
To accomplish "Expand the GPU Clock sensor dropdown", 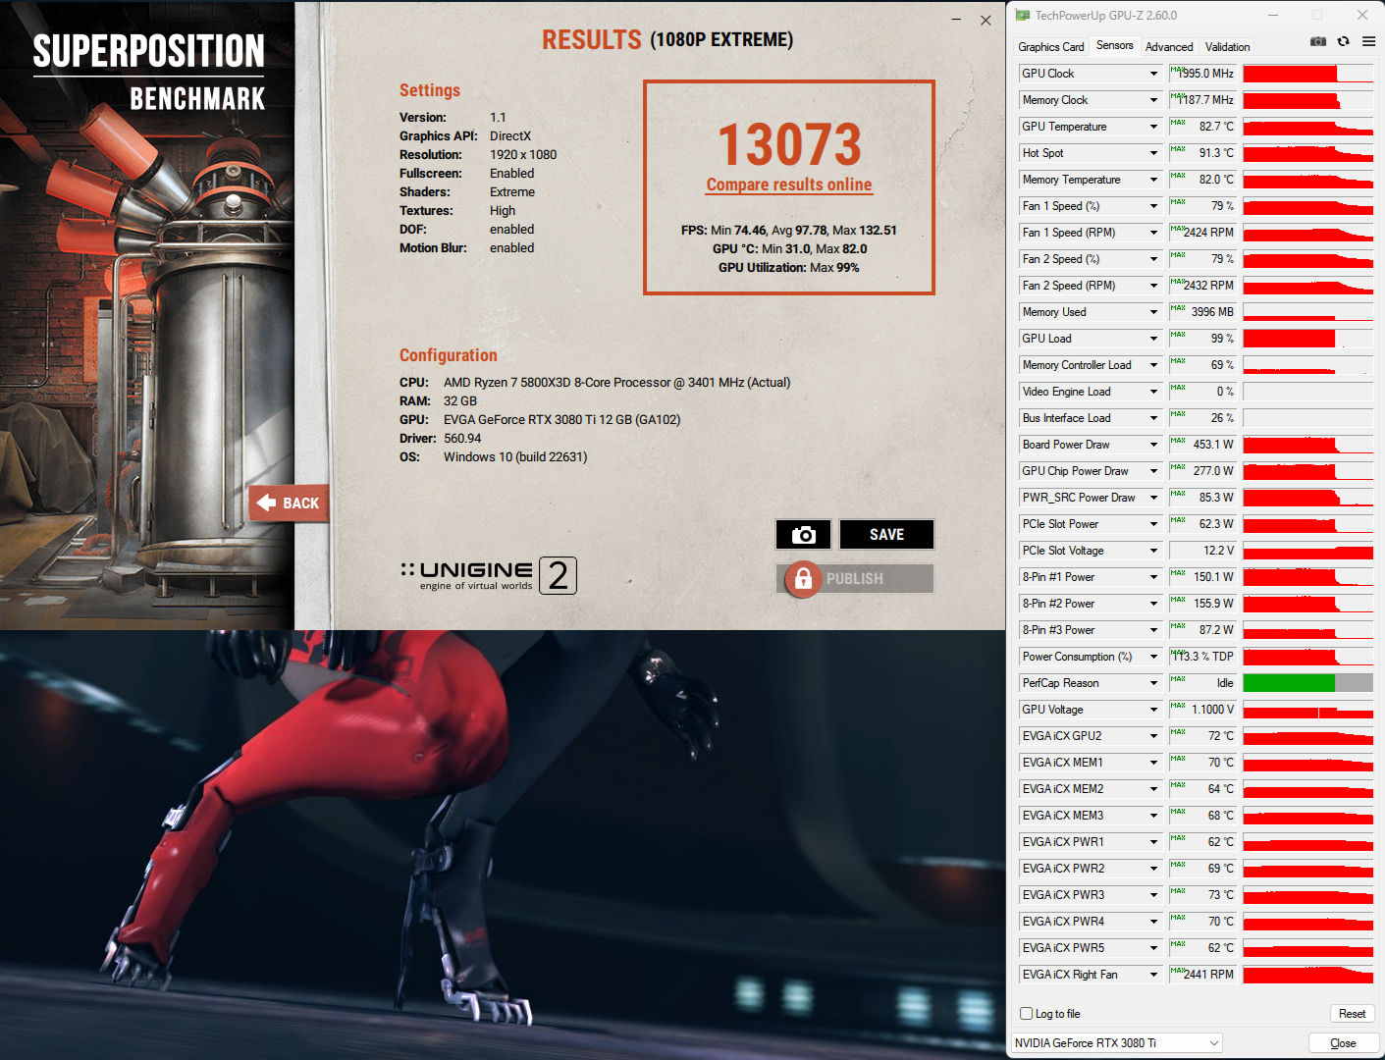I will click(1154, 74).
